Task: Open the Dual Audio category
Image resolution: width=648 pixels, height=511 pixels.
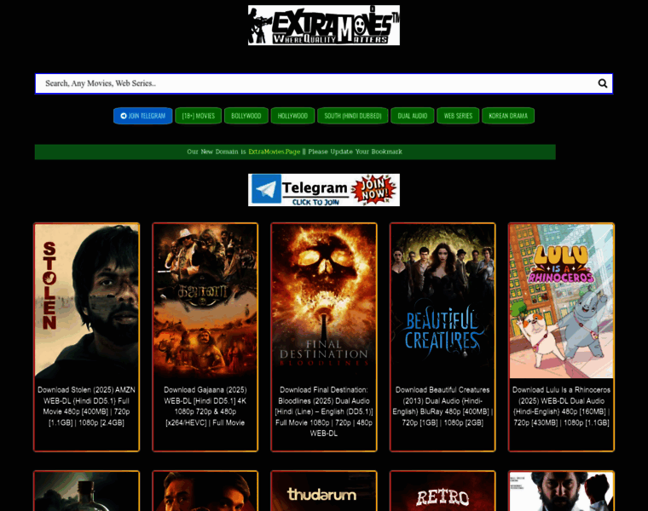Action: click(413, 116)
